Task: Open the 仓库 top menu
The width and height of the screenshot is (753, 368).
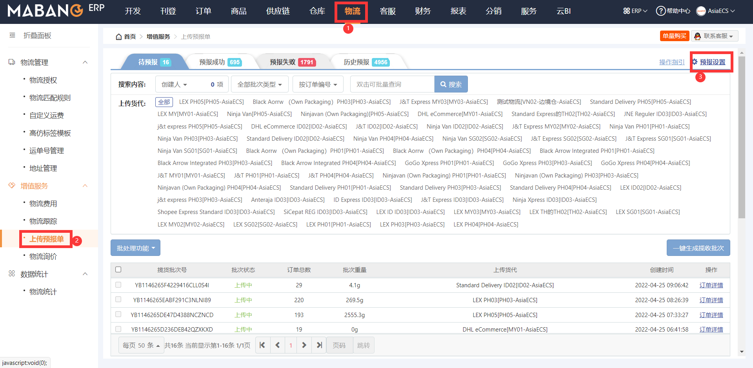Action: pyautogui.click(x=317, y=11)
